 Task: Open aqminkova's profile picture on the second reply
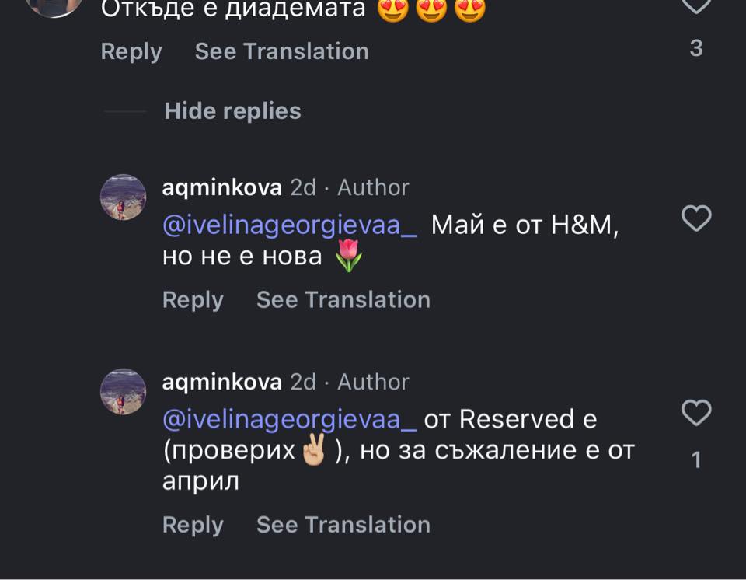(123, 391)
